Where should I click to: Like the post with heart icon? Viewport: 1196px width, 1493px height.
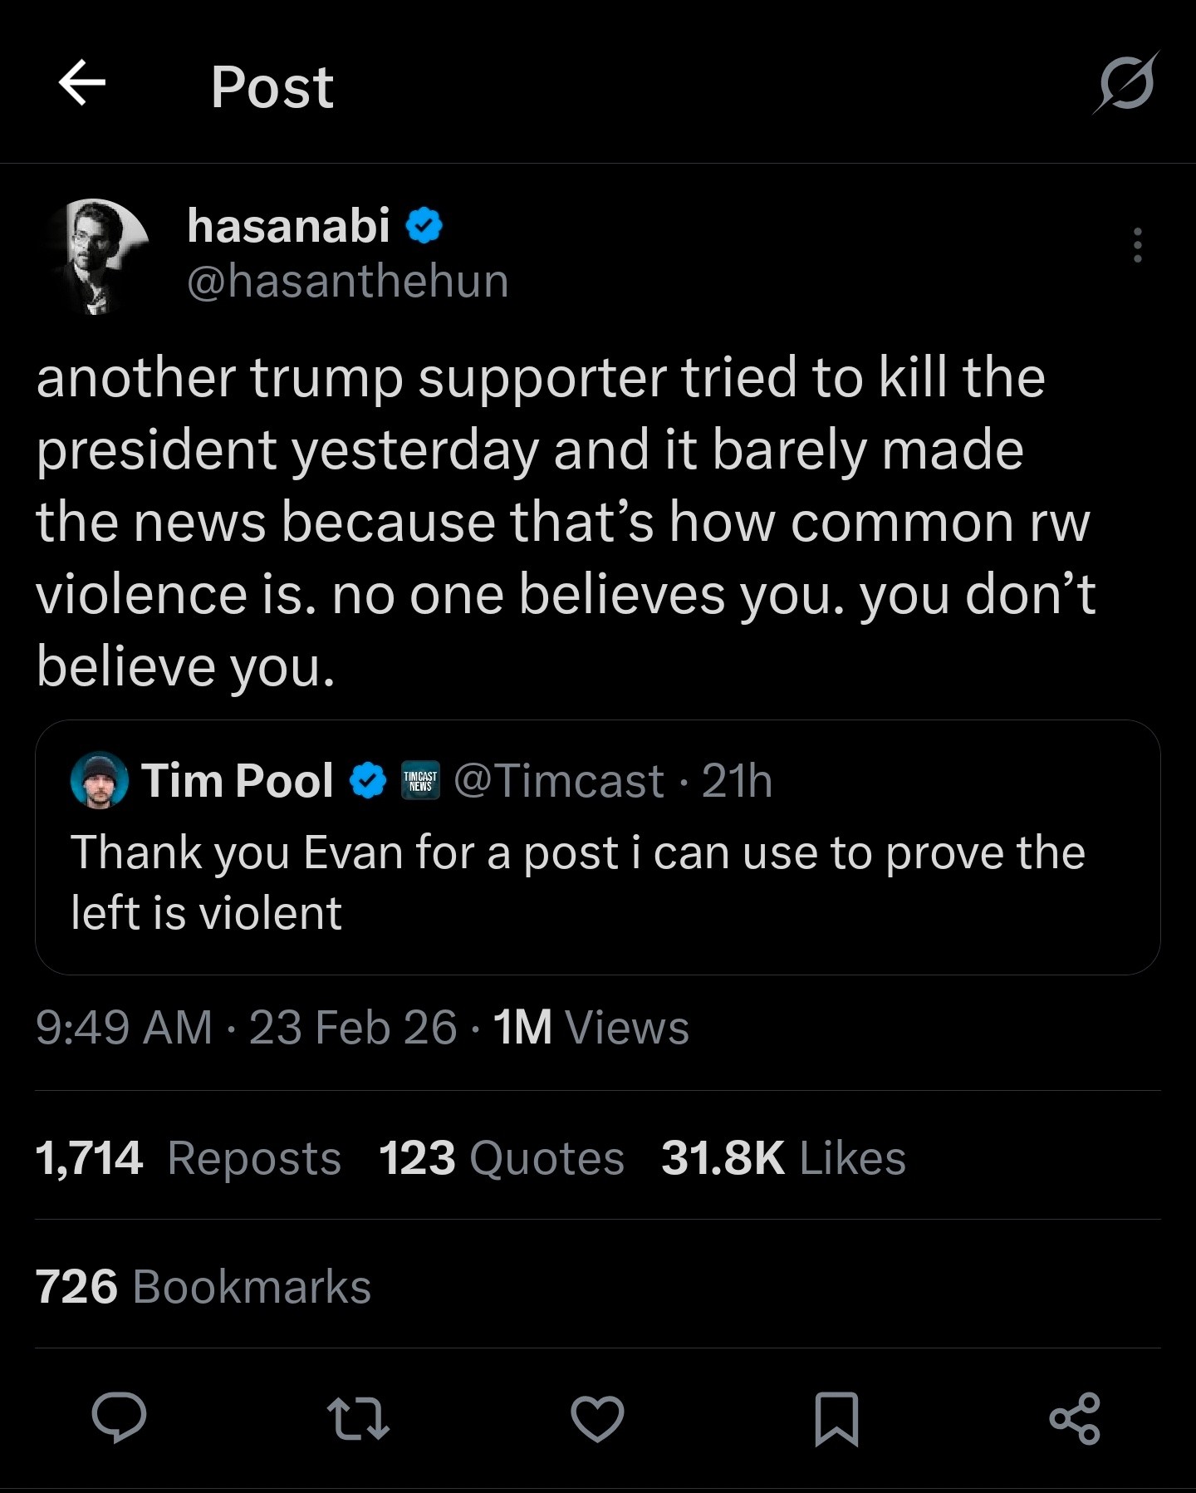point(597,1418)
